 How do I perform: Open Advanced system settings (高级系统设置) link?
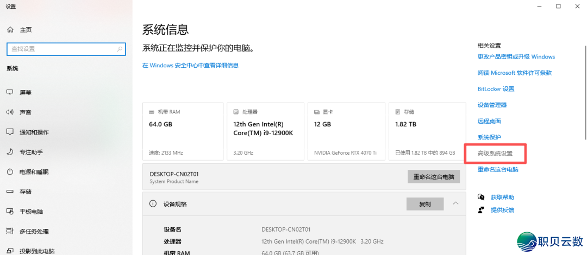(495, 154)
